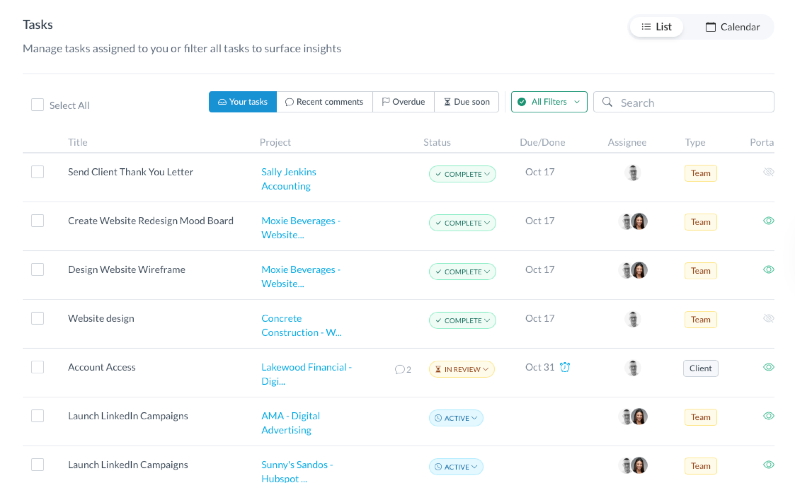Click the comment bubble icon on Account Access
795x483 pixels.
400,369
